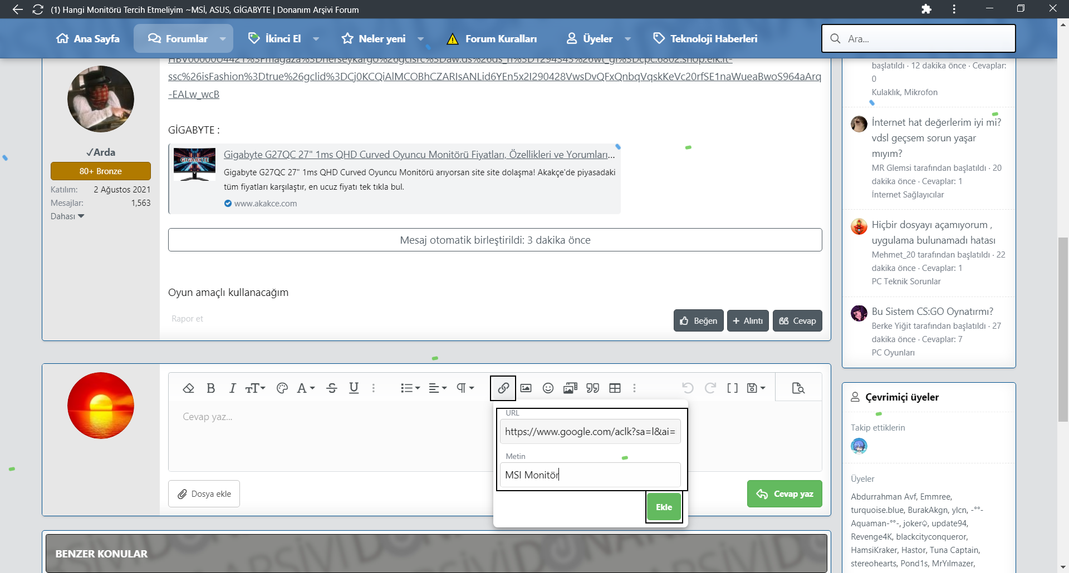The width and height of the screenshot is (1069, 573).
Task: Like the post with Beğen button
Action: coord(698,321)
